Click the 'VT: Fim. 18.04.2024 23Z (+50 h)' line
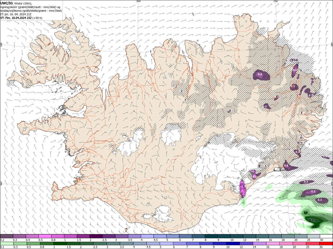333x249 pixels. (x=21, y=18)
